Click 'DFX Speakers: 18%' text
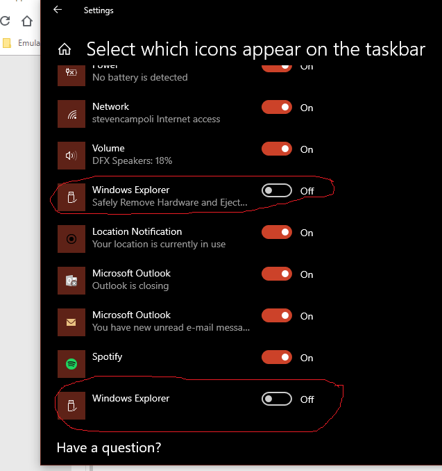The width and height of the screenshot is (442, 471). tap(132, 161)
